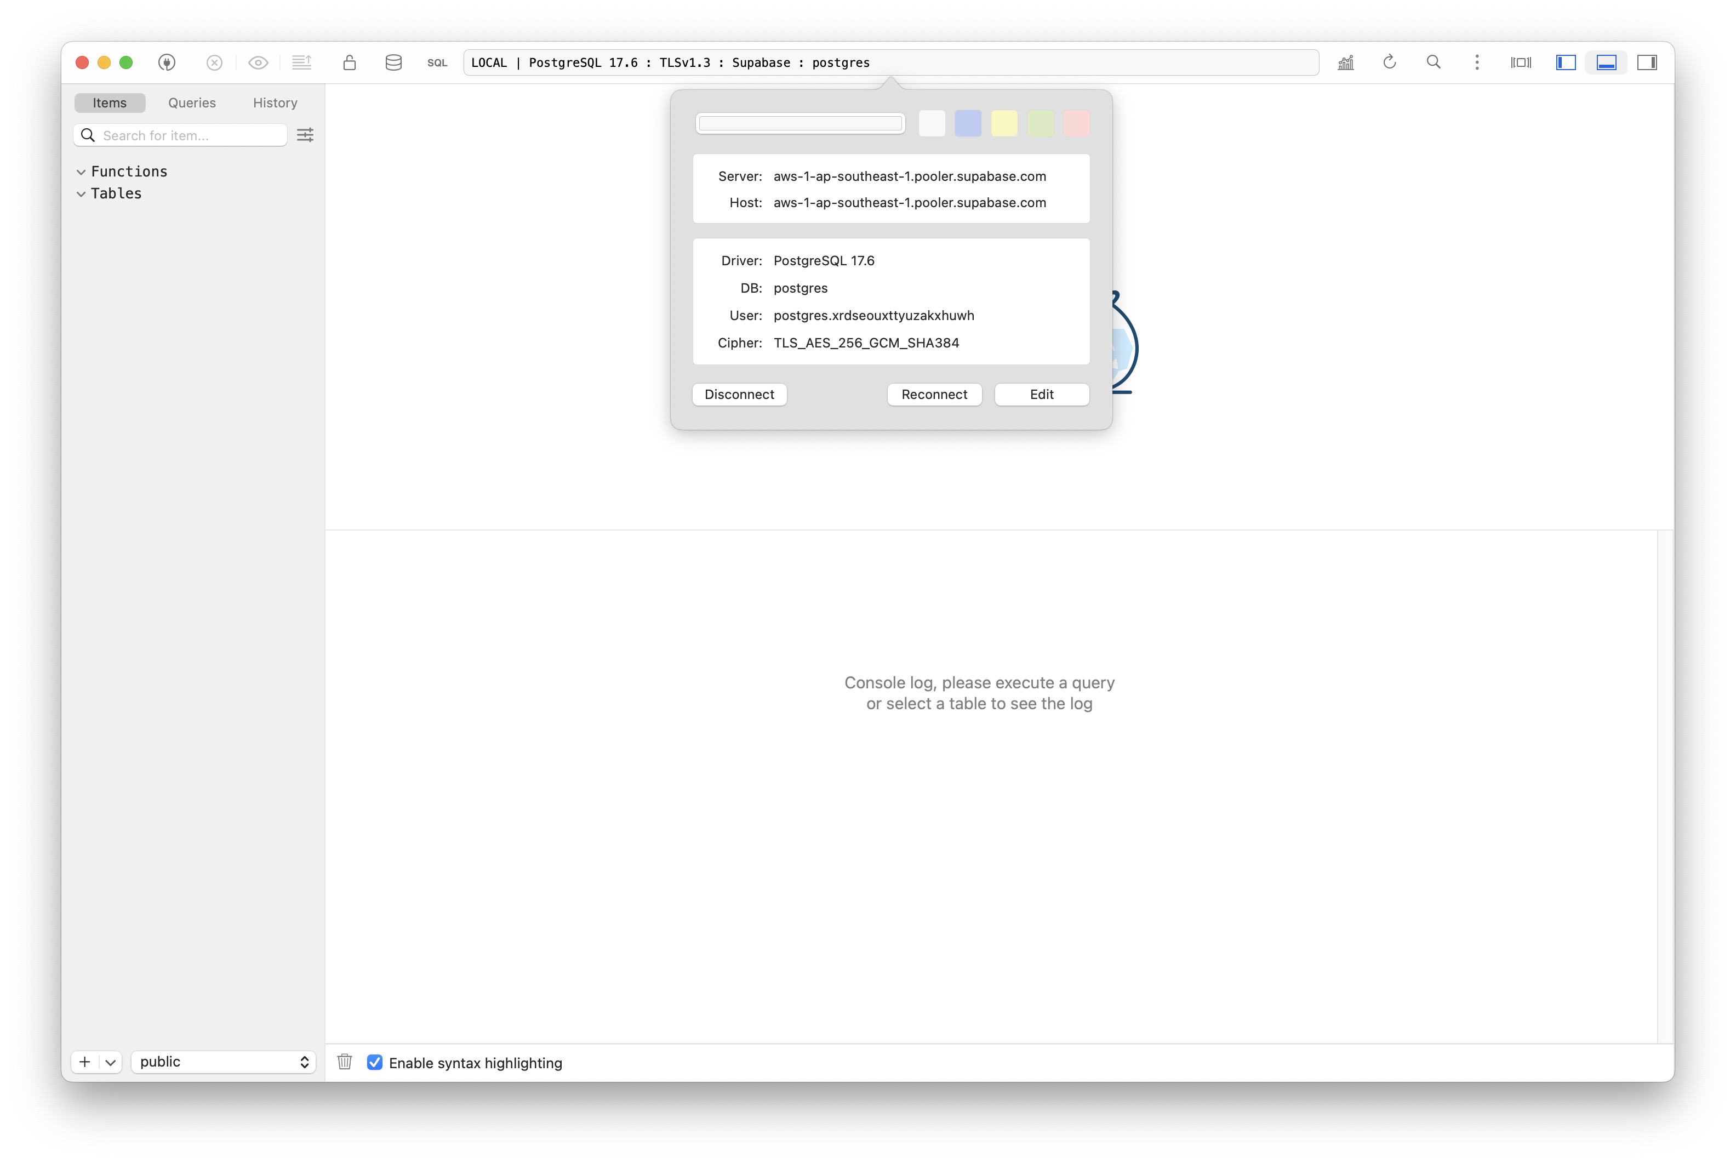
Task: Open search with the magnifier icon
Action: click(x=1434, y=62)
